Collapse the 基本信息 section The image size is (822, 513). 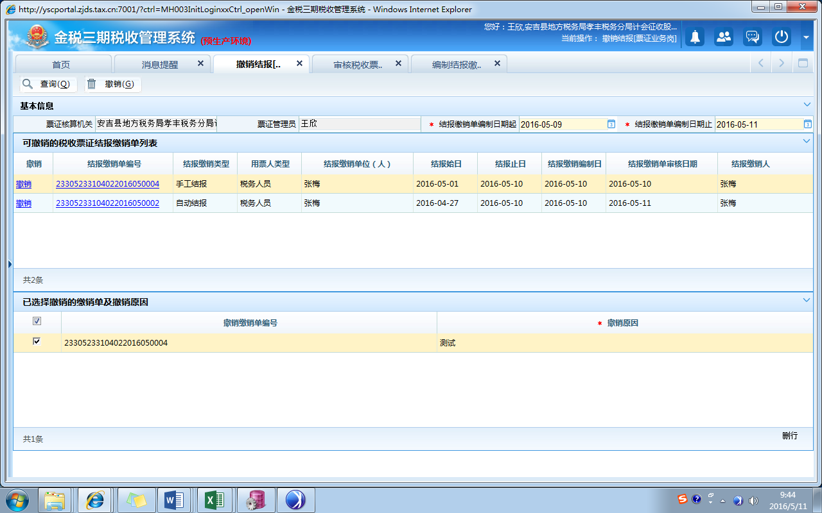[807, 105]
